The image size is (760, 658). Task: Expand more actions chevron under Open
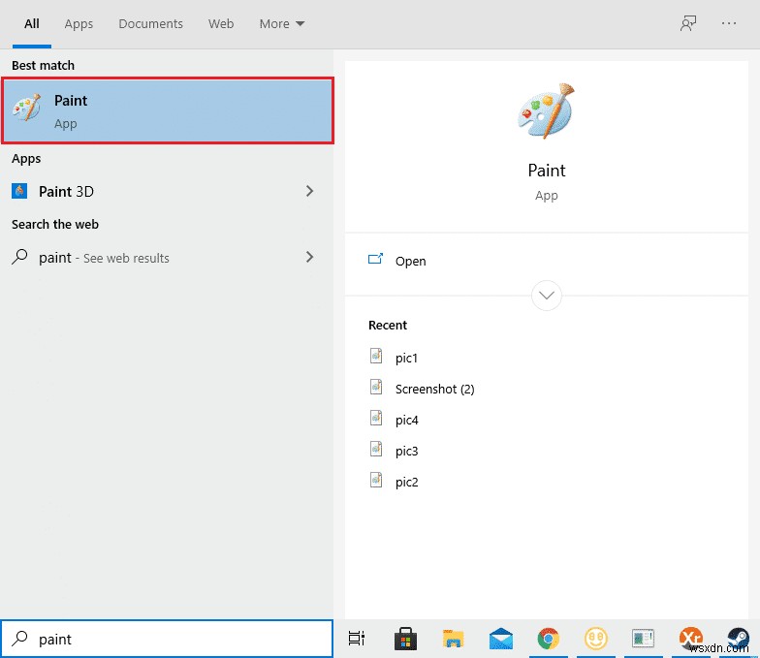pos(547,296)
